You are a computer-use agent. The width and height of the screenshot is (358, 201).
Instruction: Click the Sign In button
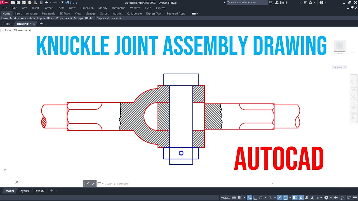(282, 3)
